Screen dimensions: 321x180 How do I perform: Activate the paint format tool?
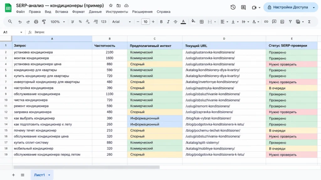pos(44,22)
